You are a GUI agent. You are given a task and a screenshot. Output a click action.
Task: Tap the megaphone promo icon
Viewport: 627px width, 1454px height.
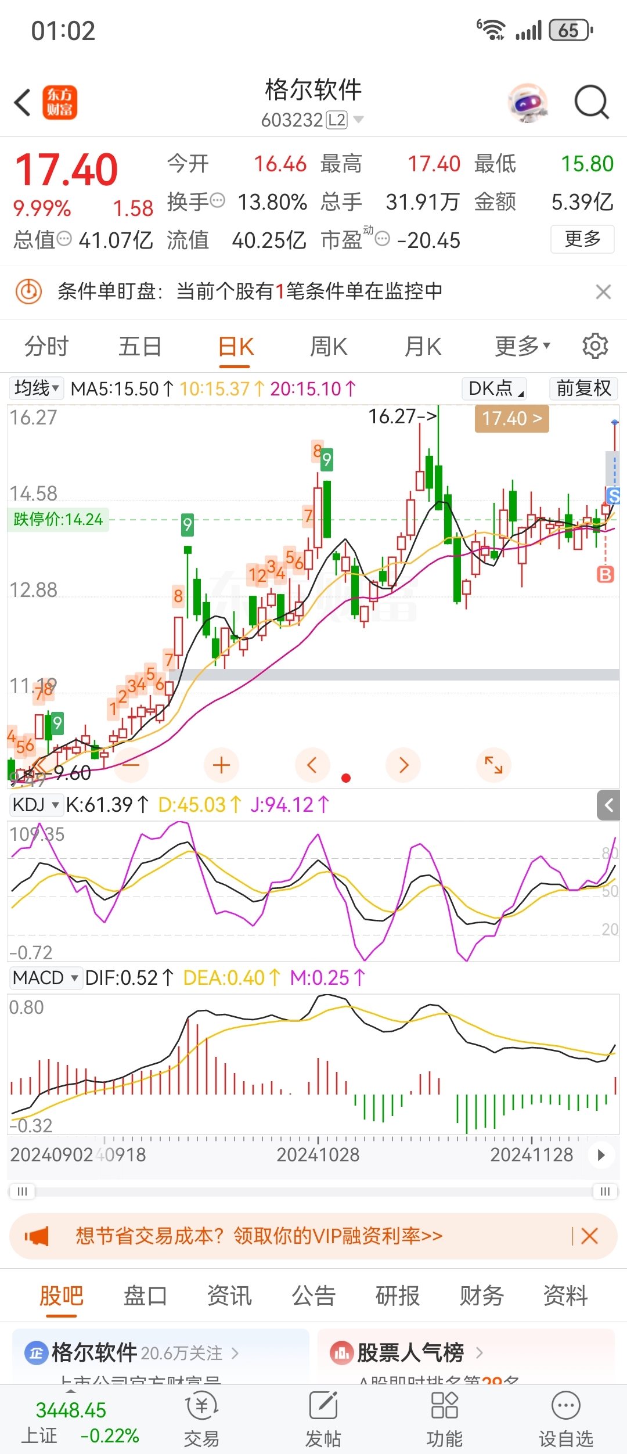[37, 1236]
